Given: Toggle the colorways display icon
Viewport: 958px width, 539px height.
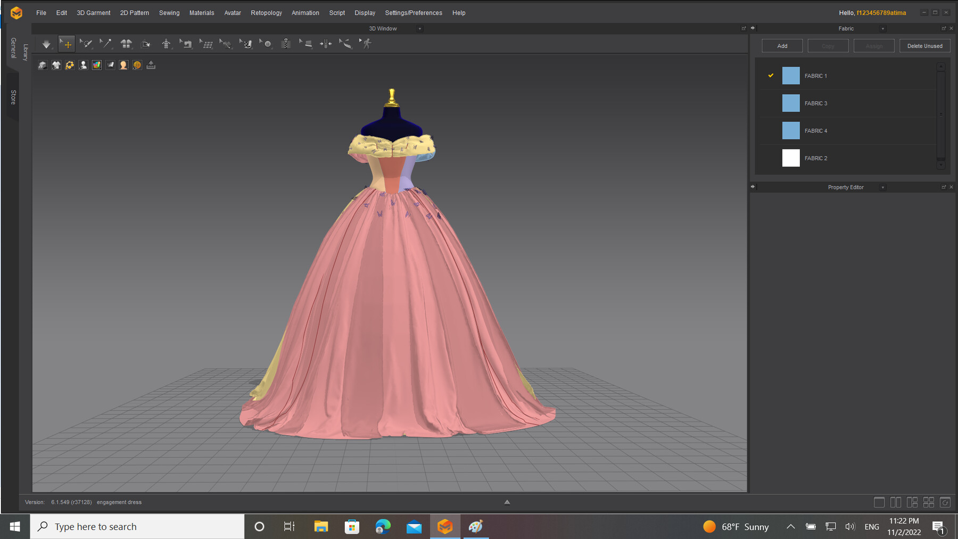Looking at the screenshot, I should click(x=97, y=65).
